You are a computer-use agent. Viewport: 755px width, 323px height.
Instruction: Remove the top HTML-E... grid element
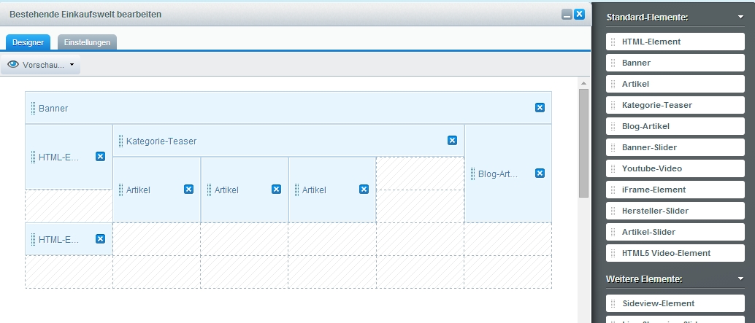(x=100, y=156)
